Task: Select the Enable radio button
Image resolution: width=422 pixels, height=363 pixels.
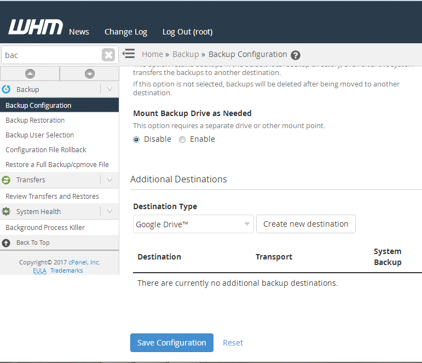Action: [x=182, y=140]
